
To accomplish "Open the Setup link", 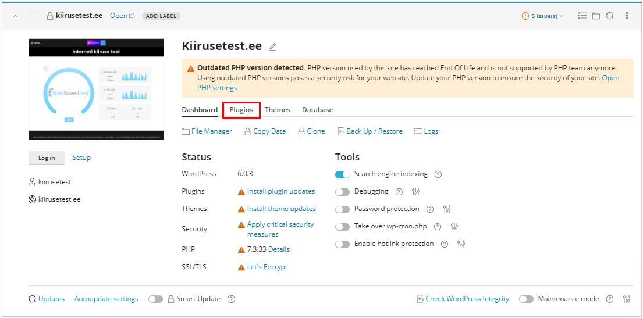I will pyautogui.click(x=81, y=158).
